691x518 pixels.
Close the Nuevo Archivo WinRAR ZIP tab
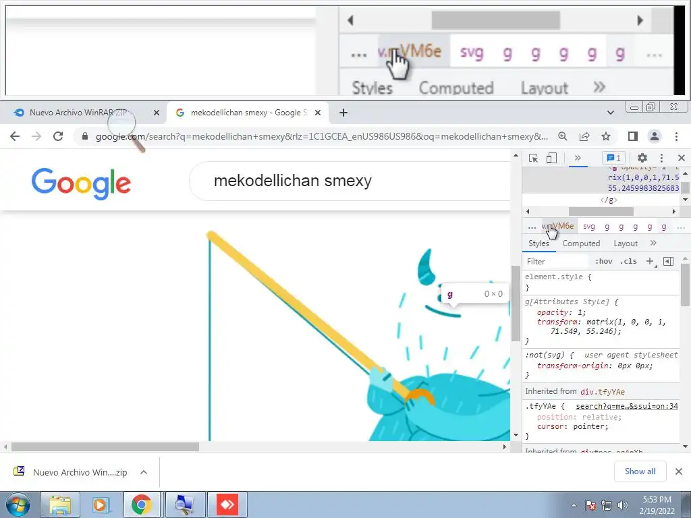(x=157, y=113)
